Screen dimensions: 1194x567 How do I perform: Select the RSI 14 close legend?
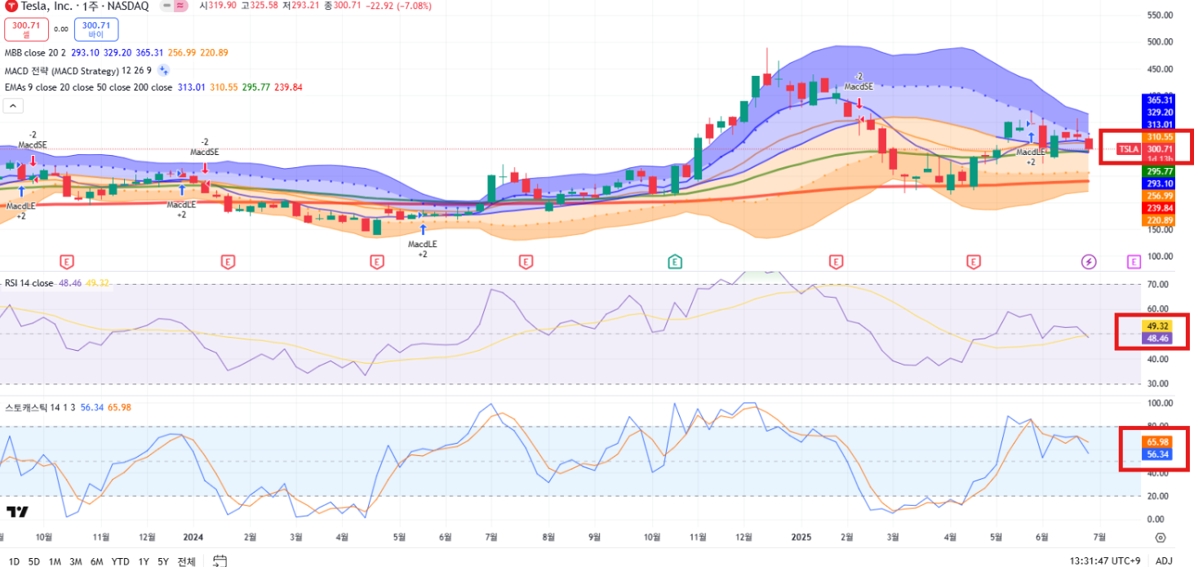point(29,283)
